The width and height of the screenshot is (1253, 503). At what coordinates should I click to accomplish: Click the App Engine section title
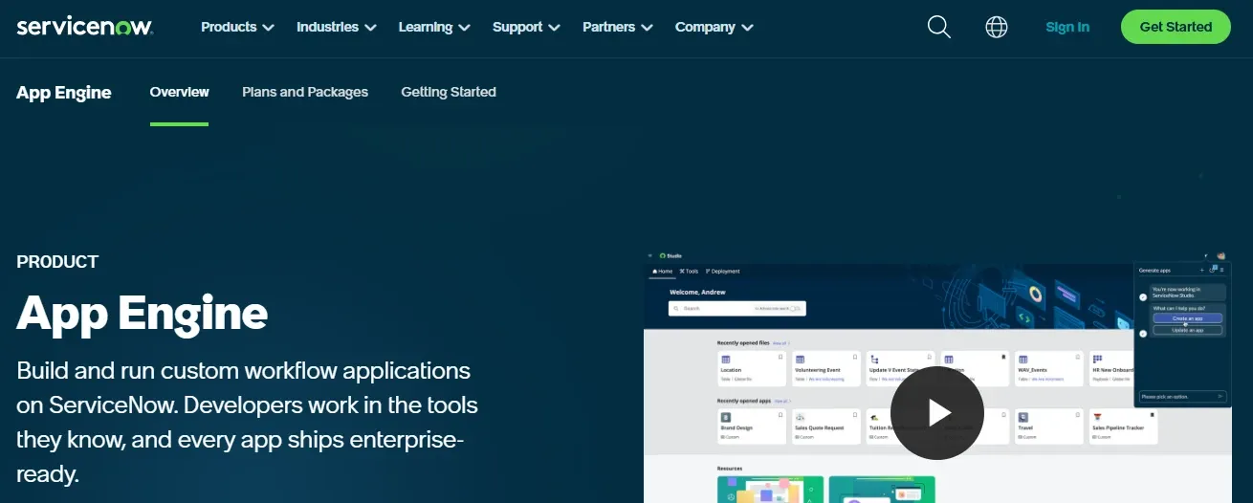(x=64, y=92)
